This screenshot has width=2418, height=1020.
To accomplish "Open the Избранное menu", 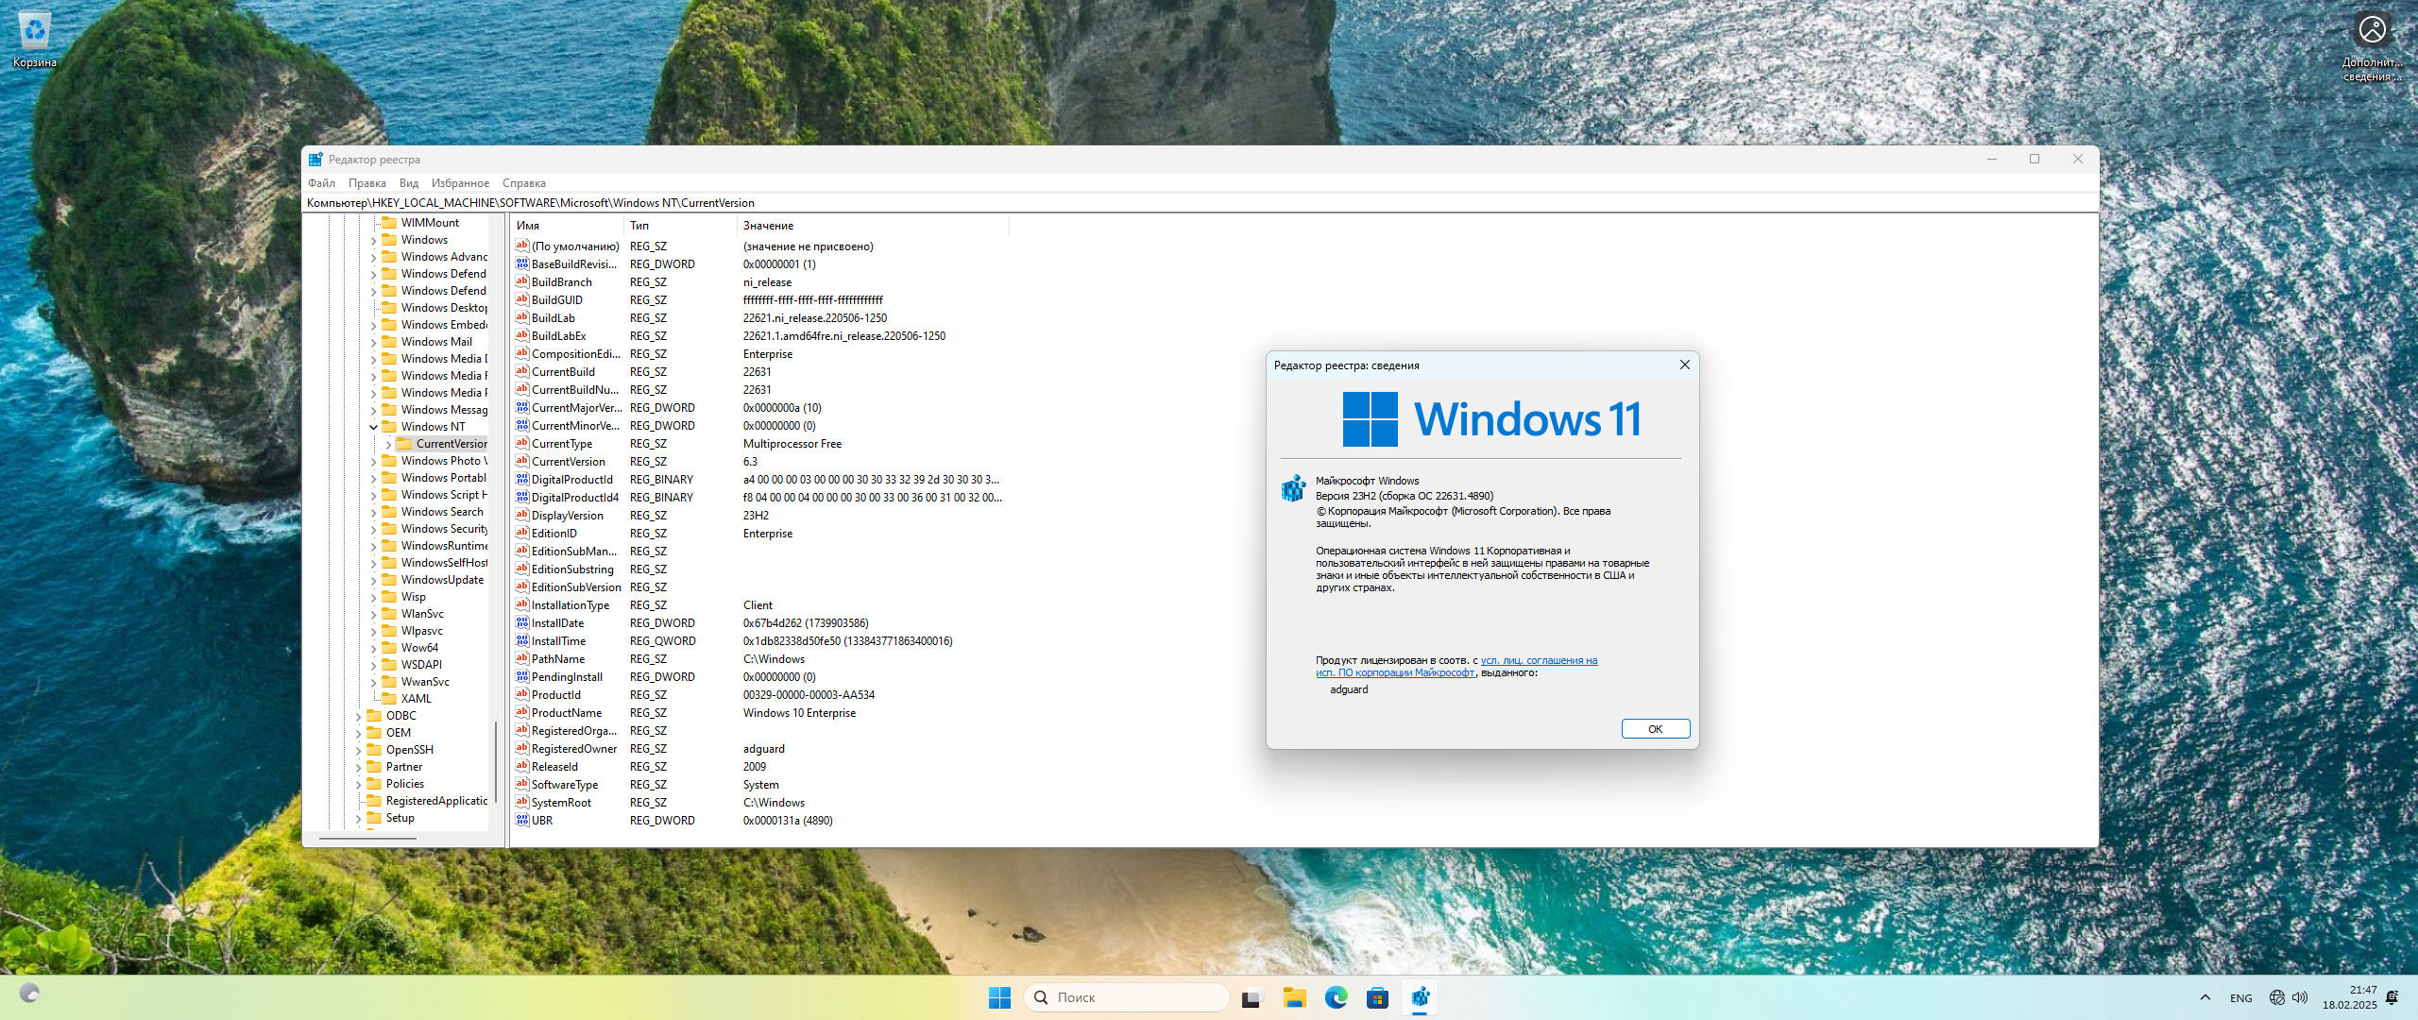I will [x=460, y=183].
